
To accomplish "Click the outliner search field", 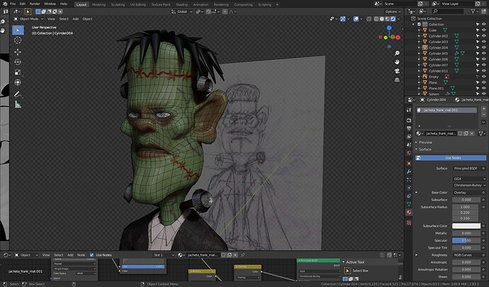I will (x=449, y=11).
